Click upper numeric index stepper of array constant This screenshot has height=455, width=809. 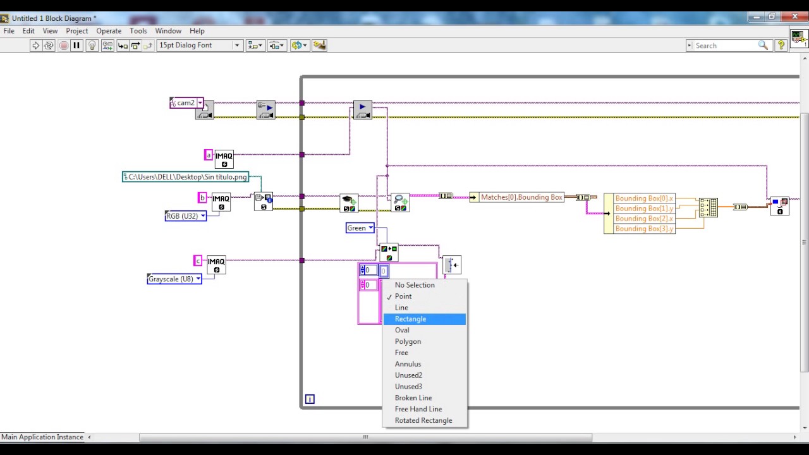coord(363,270)
